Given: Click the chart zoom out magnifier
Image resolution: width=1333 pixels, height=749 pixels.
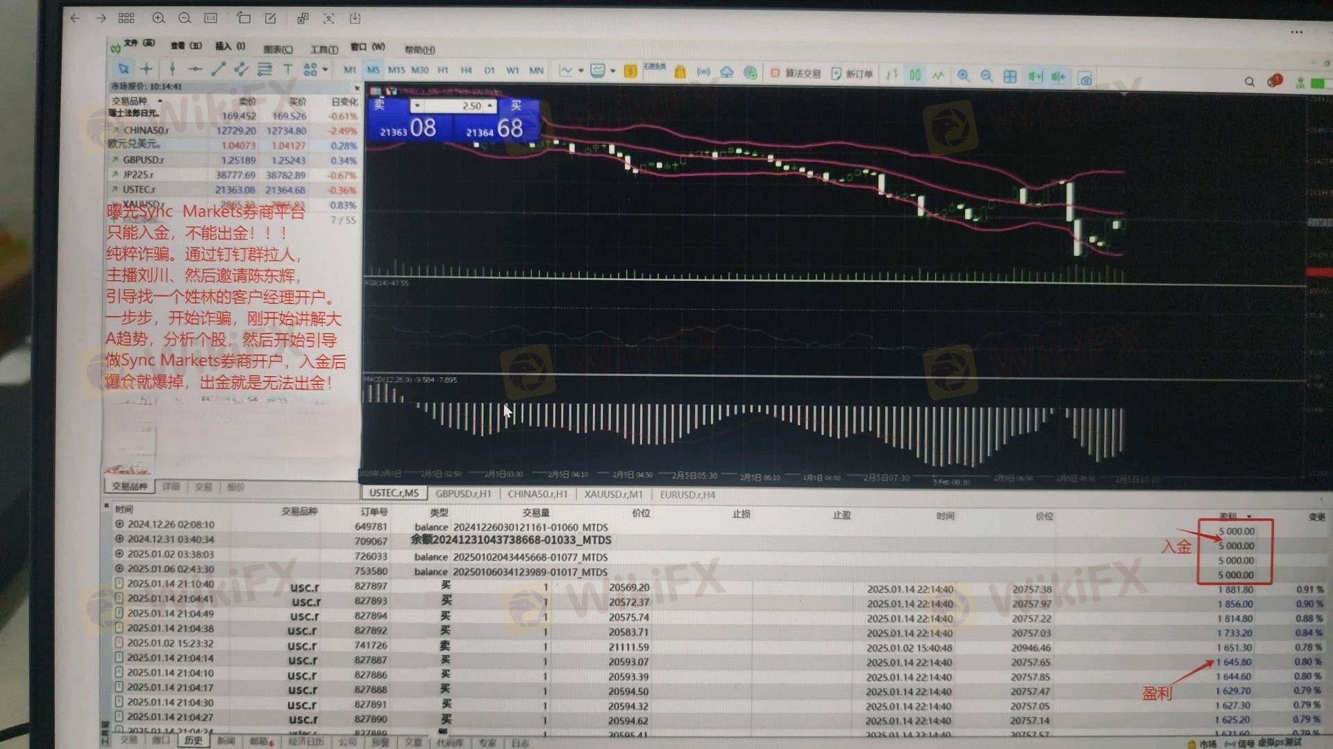Looking at the screenshot, I should pyautogui.click(x=987, y=76).
